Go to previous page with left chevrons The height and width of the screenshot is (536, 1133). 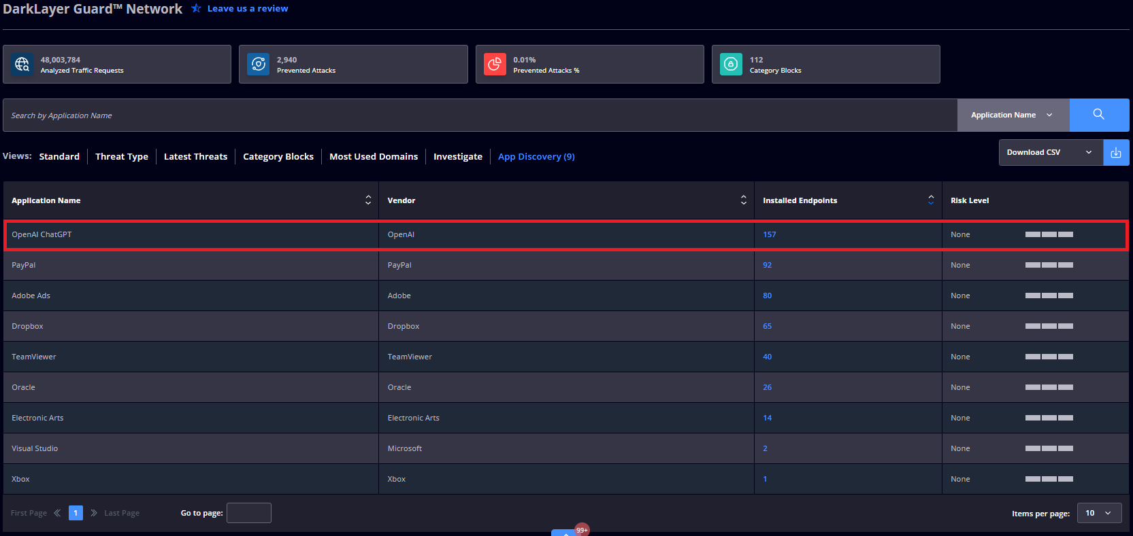point(57,513)
